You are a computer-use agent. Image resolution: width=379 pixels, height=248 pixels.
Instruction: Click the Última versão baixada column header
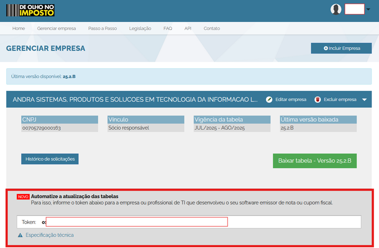click(318, 120)
